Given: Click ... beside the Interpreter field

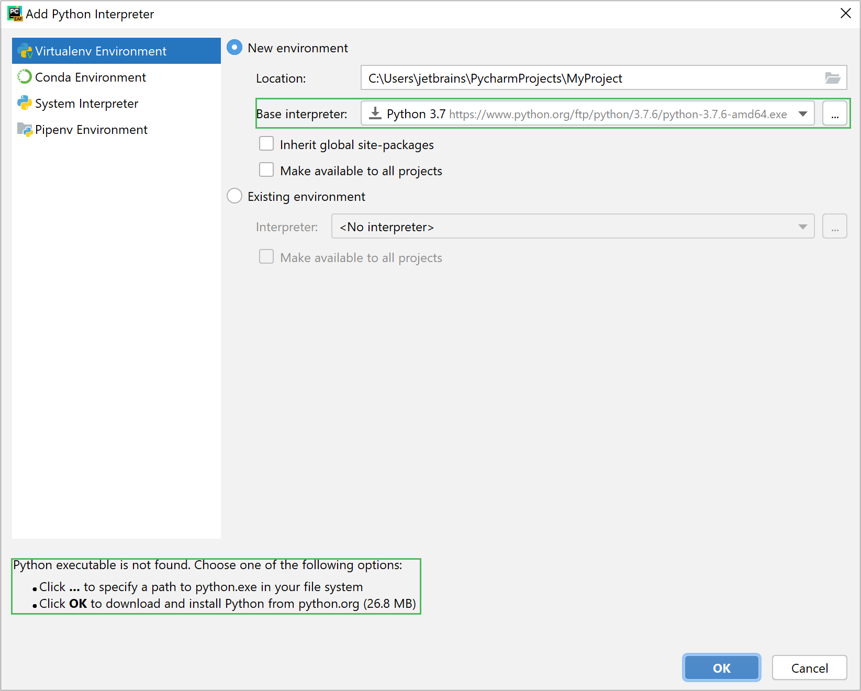Looking at the screenshot, I should [x=835, y=226].
